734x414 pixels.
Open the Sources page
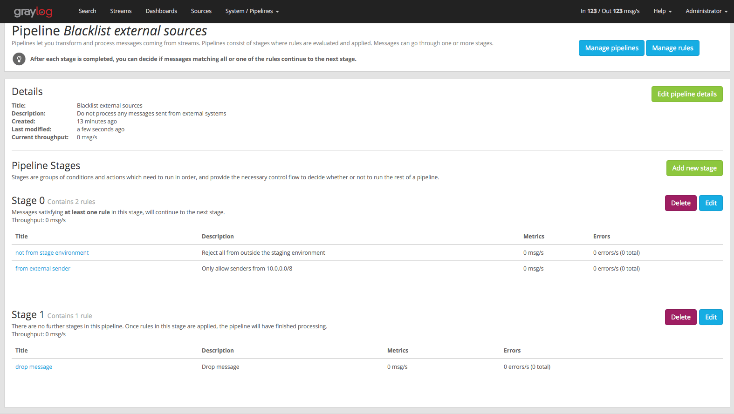pos(201,11)
